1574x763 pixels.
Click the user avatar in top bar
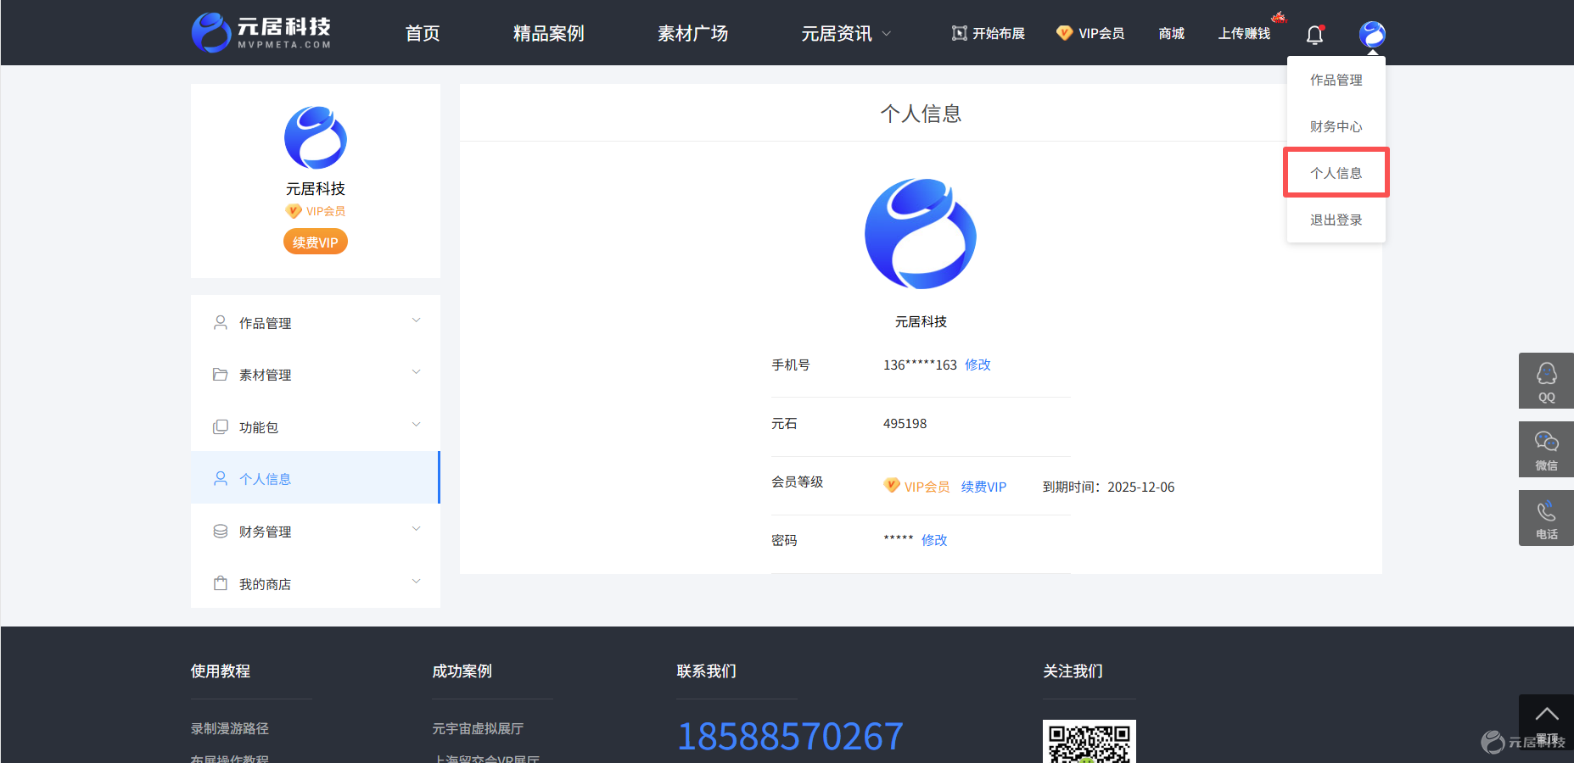(x=1372, y=34)
